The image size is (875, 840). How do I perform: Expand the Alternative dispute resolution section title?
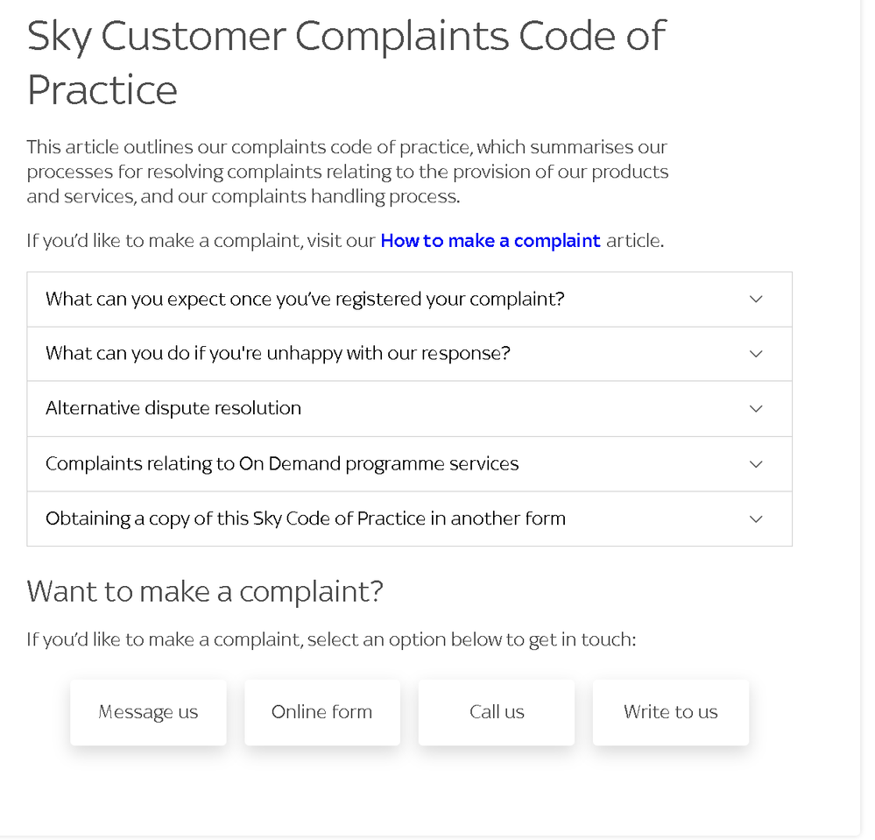(173, 408)
